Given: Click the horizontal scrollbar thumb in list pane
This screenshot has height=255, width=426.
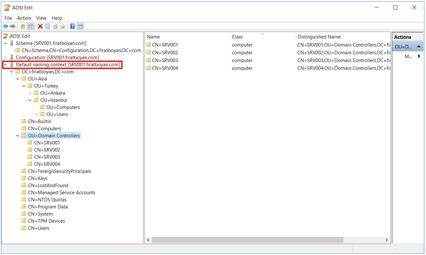Looking at the screenshot, I should click(247, 240).
